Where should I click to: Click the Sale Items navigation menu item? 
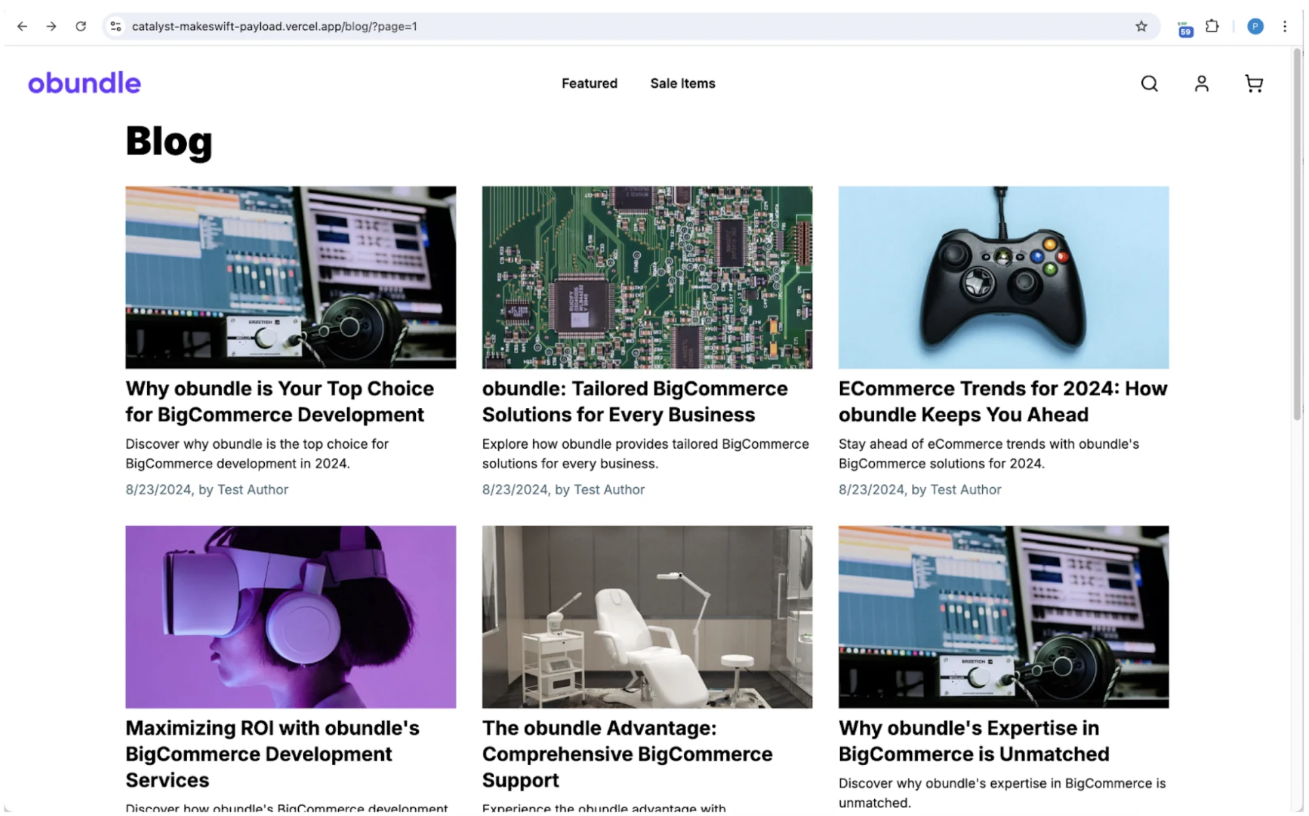pos(683,84)
